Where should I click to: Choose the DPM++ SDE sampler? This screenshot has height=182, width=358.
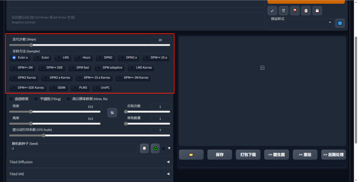coord(52,67)
